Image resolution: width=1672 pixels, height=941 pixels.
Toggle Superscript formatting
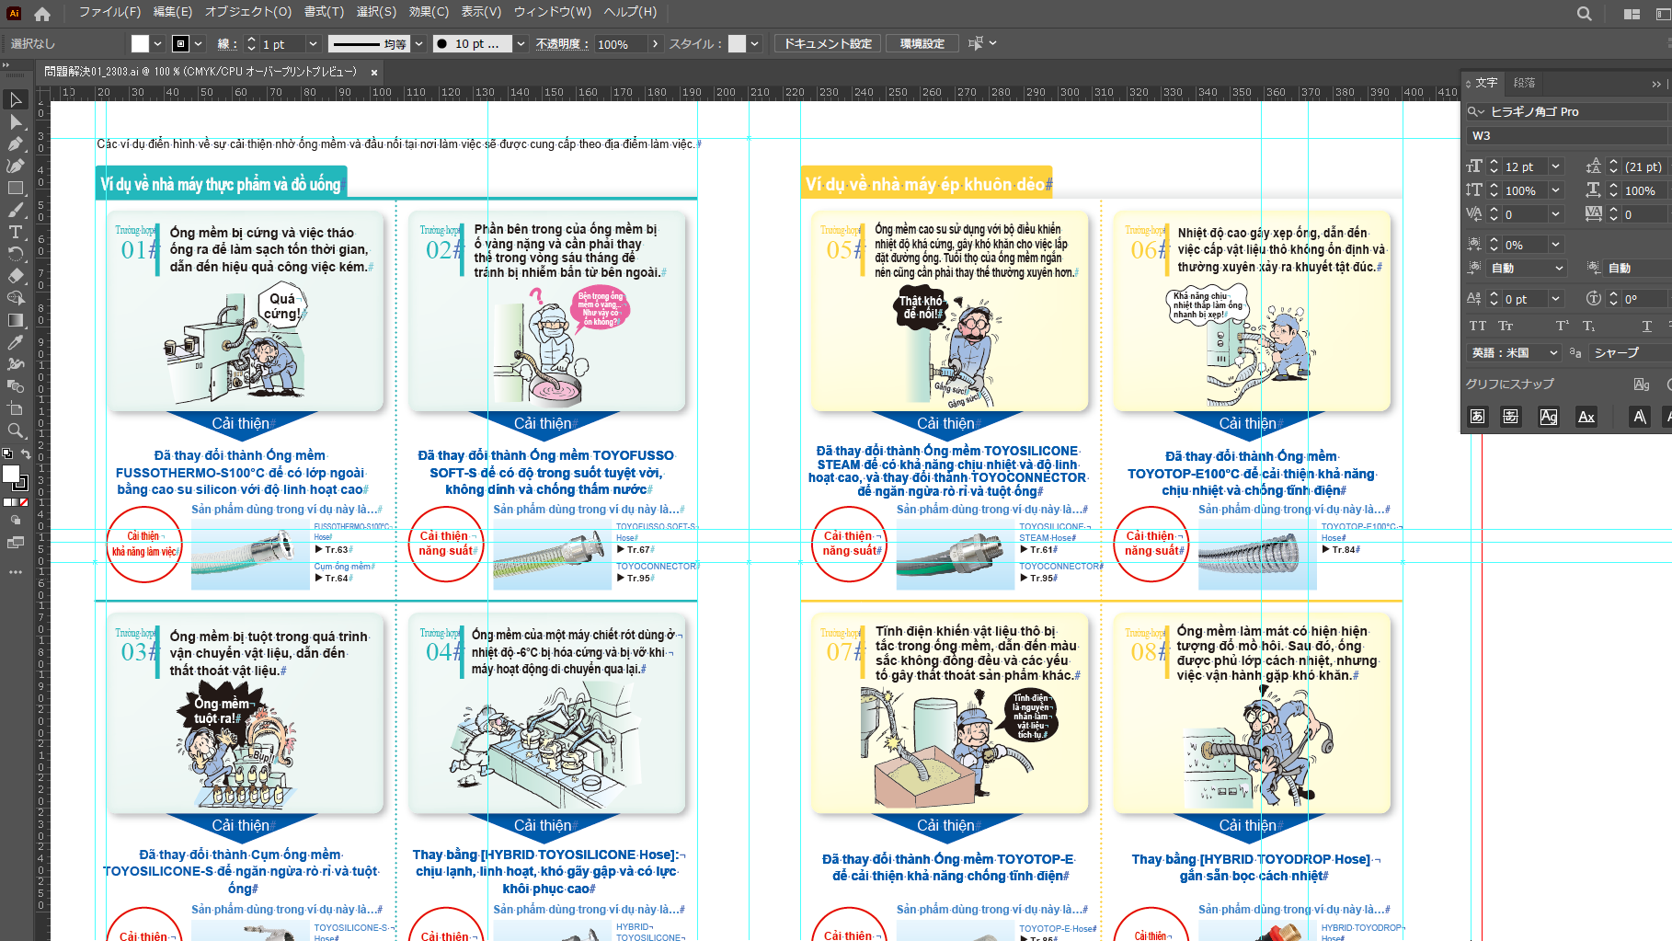click(1562, 326)
